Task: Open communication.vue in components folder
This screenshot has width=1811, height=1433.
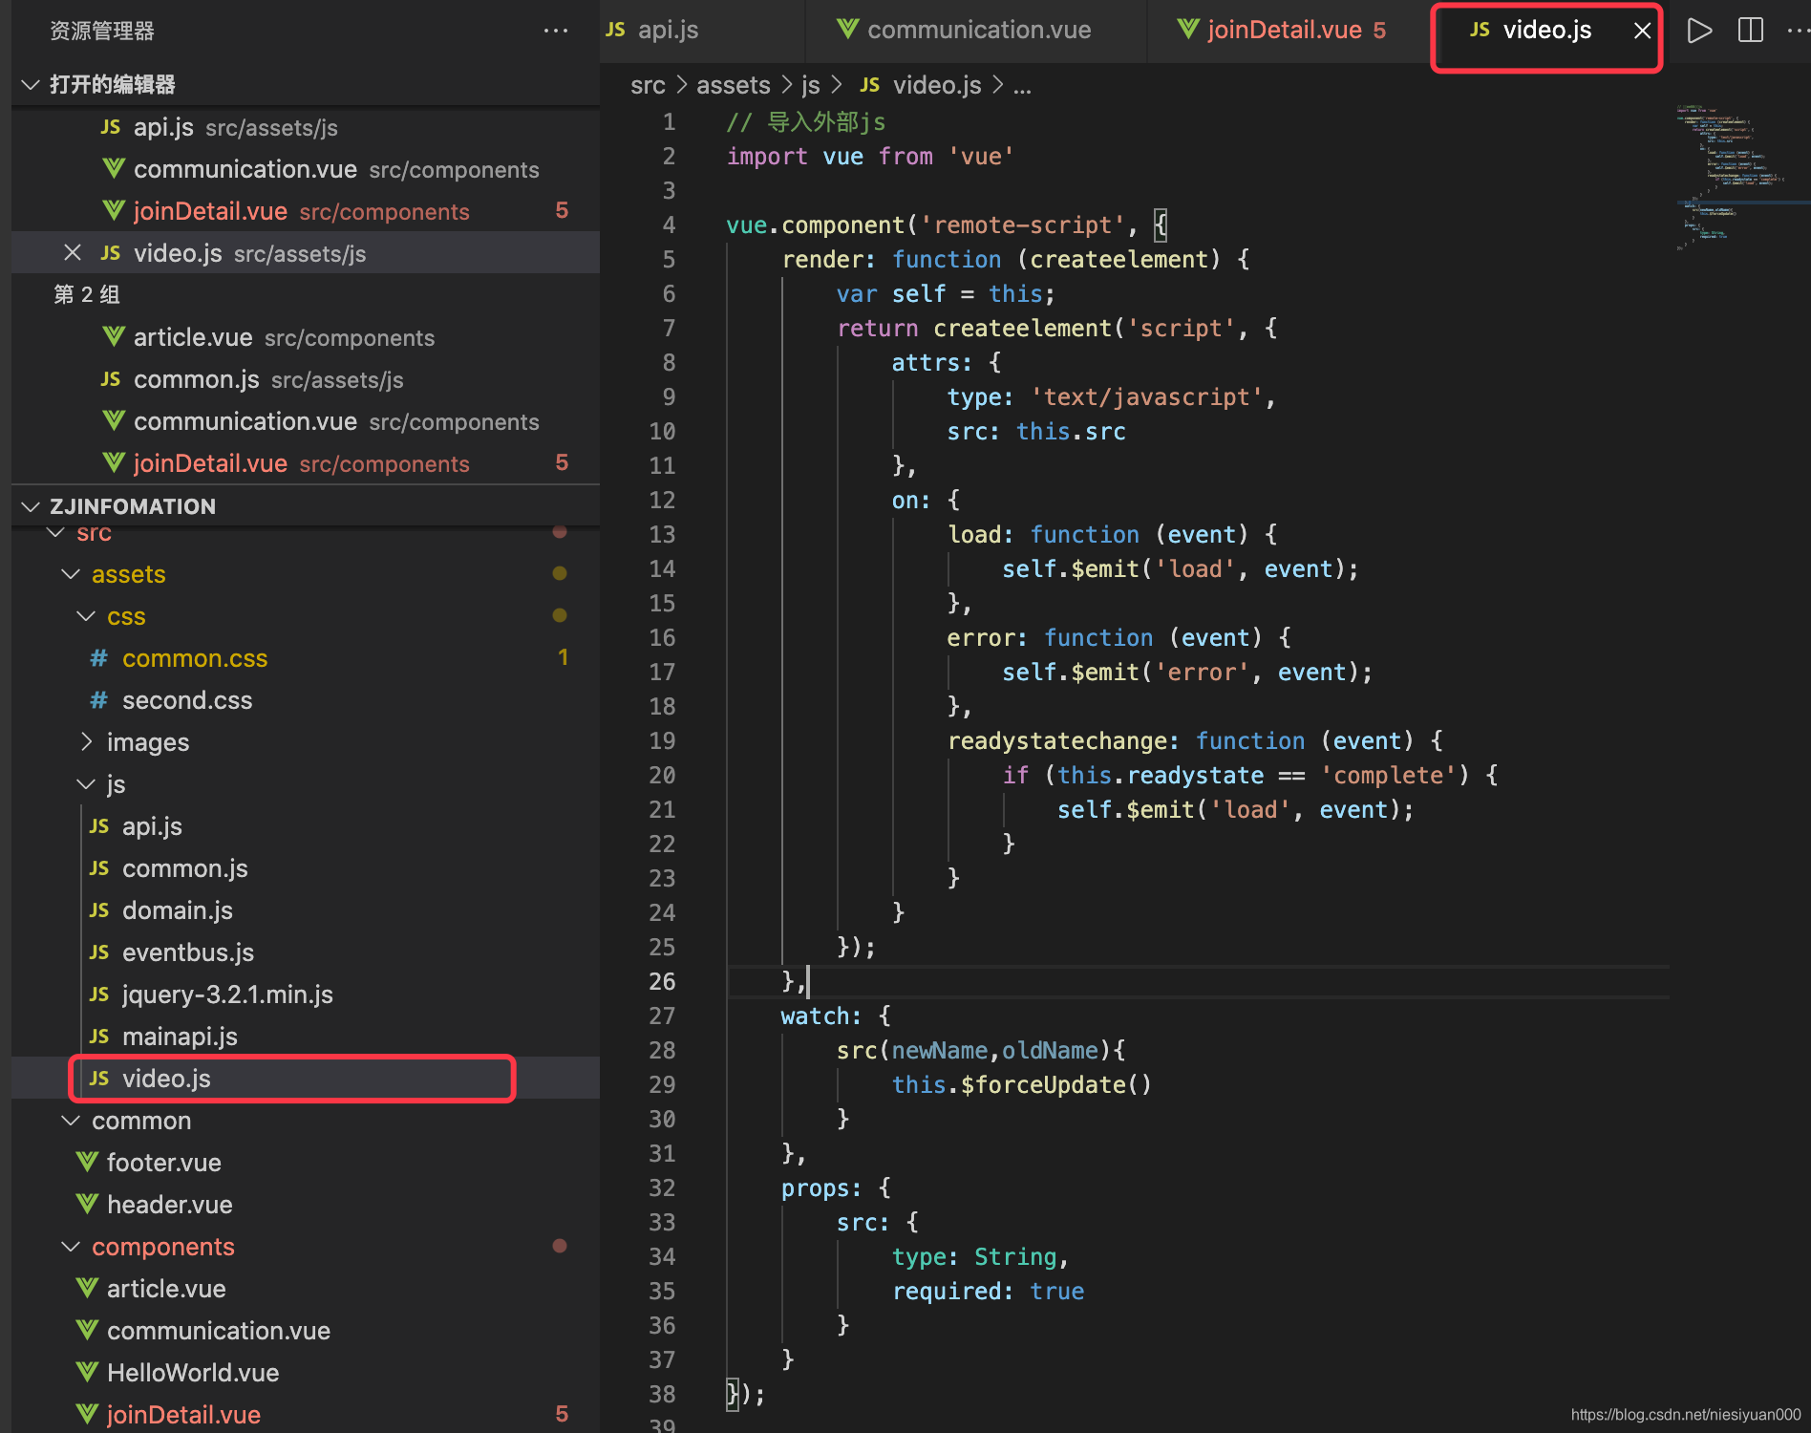Action: pyautogui.click(x=306, y=1331)
